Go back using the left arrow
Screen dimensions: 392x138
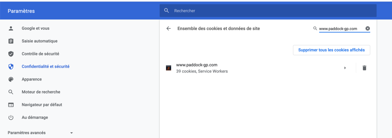168,28
